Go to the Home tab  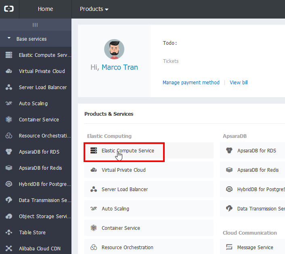pos(45,9)
